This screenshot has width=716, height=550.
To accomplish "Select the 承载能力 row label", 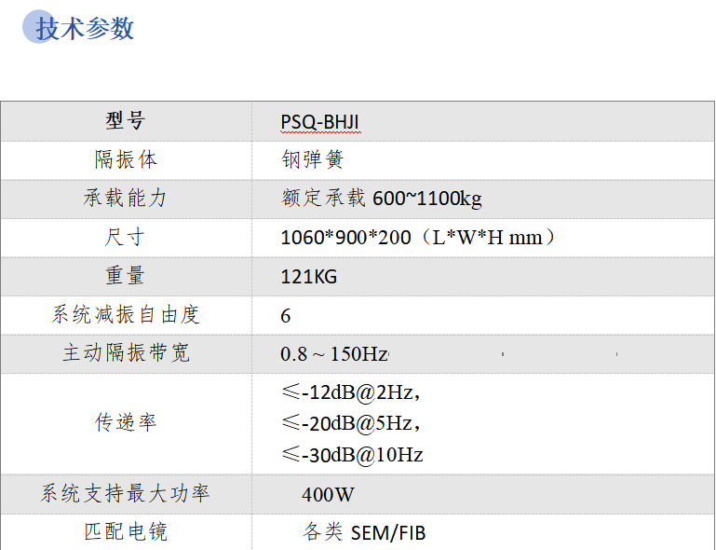I will click(126, 199).
